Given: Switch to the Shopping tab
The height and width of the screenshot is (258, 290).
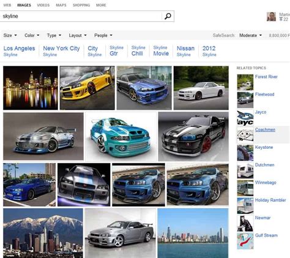Looking at the screenshot, I should [x=81, y=5].
